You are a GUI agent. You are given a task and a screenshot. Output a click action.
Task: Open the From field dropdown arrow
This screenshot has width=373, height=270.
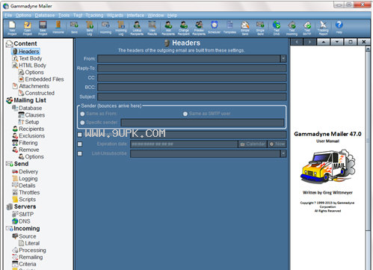point(283,58)
